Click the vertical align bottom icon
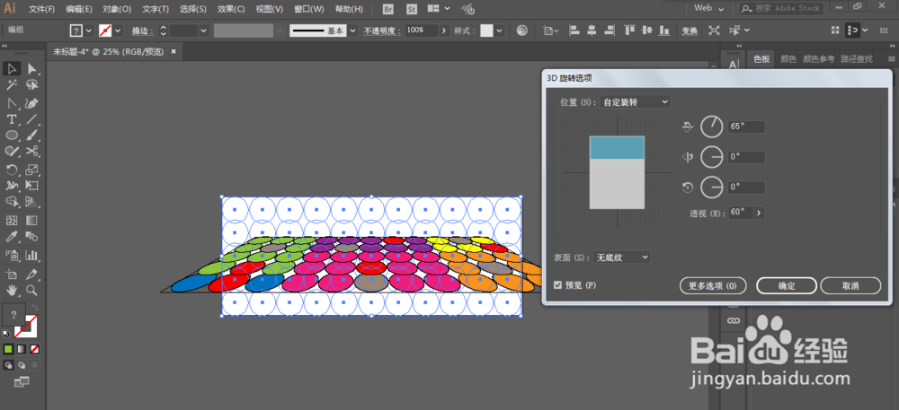899x410 pixels. pos(664,31)
